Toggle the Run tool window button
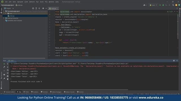Image resolution: width=181 pixels, height=101 pixels. point(19,92)
